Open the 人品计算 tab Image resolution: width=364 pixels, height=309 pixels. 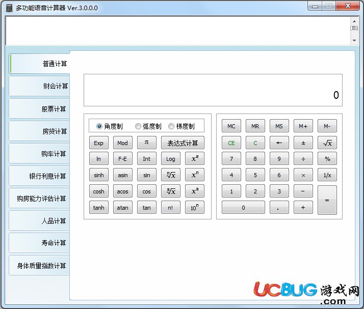[x=39, y=221]
